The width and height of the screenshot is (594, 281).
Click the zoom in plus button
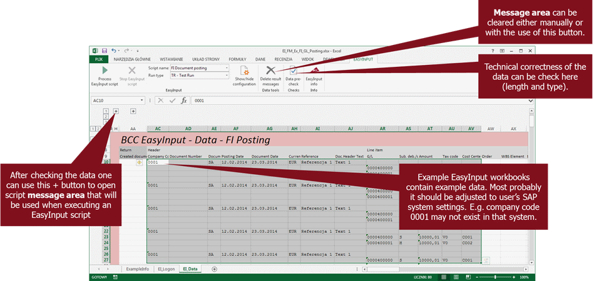(514, 277)
